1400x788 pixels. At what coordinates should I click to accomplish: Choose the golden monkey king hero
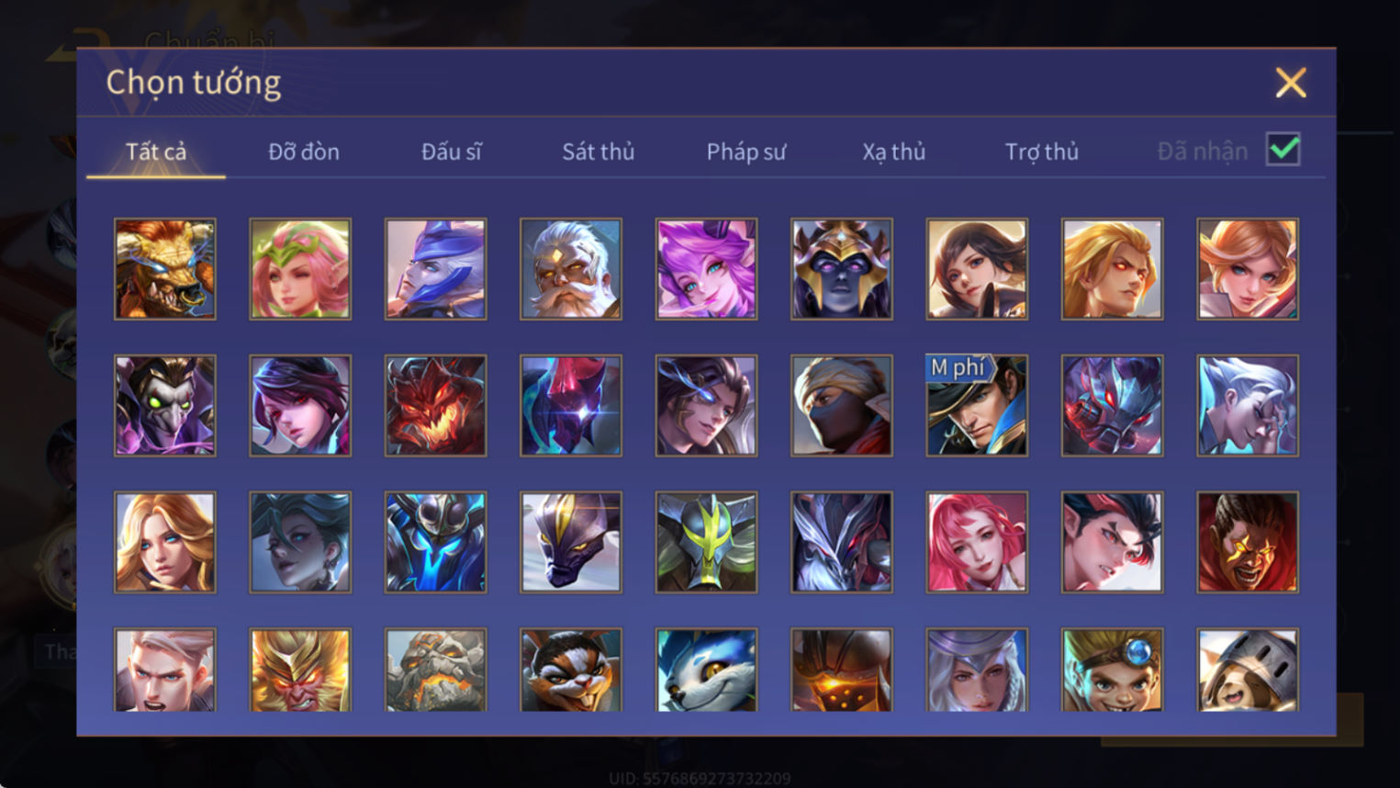pyautogui.click(x=300, y=670)
